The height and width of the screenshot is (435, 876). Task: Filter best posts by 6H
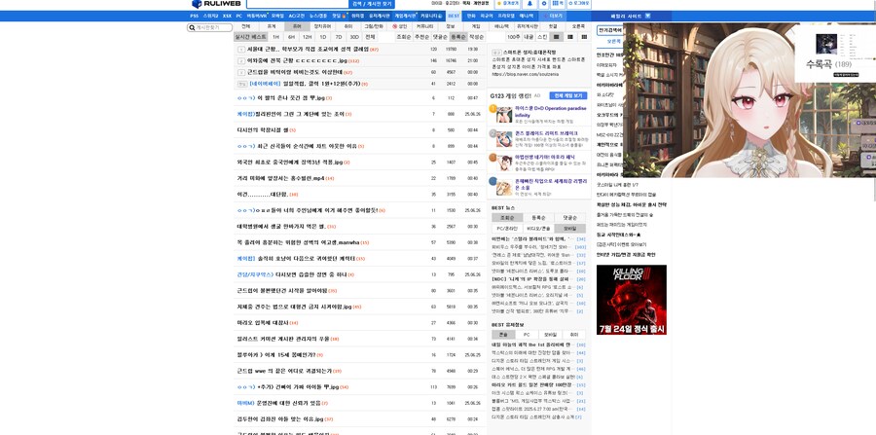coord(291,37)
